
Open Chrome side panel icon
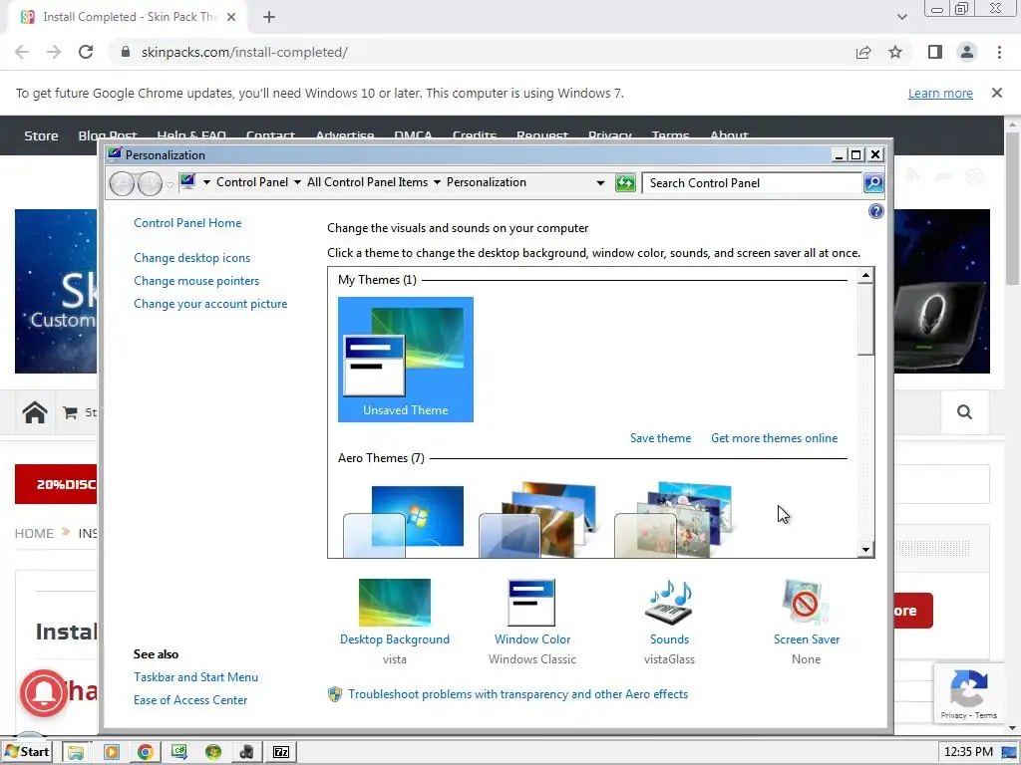tap(935, 52)
